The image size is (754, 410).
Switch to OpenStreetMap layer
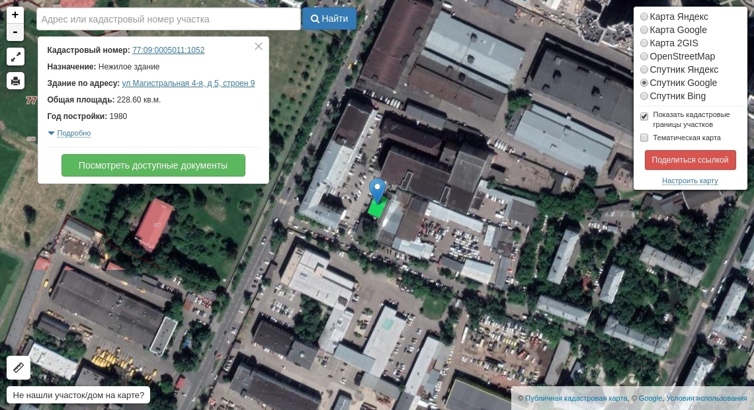(644, 56)
